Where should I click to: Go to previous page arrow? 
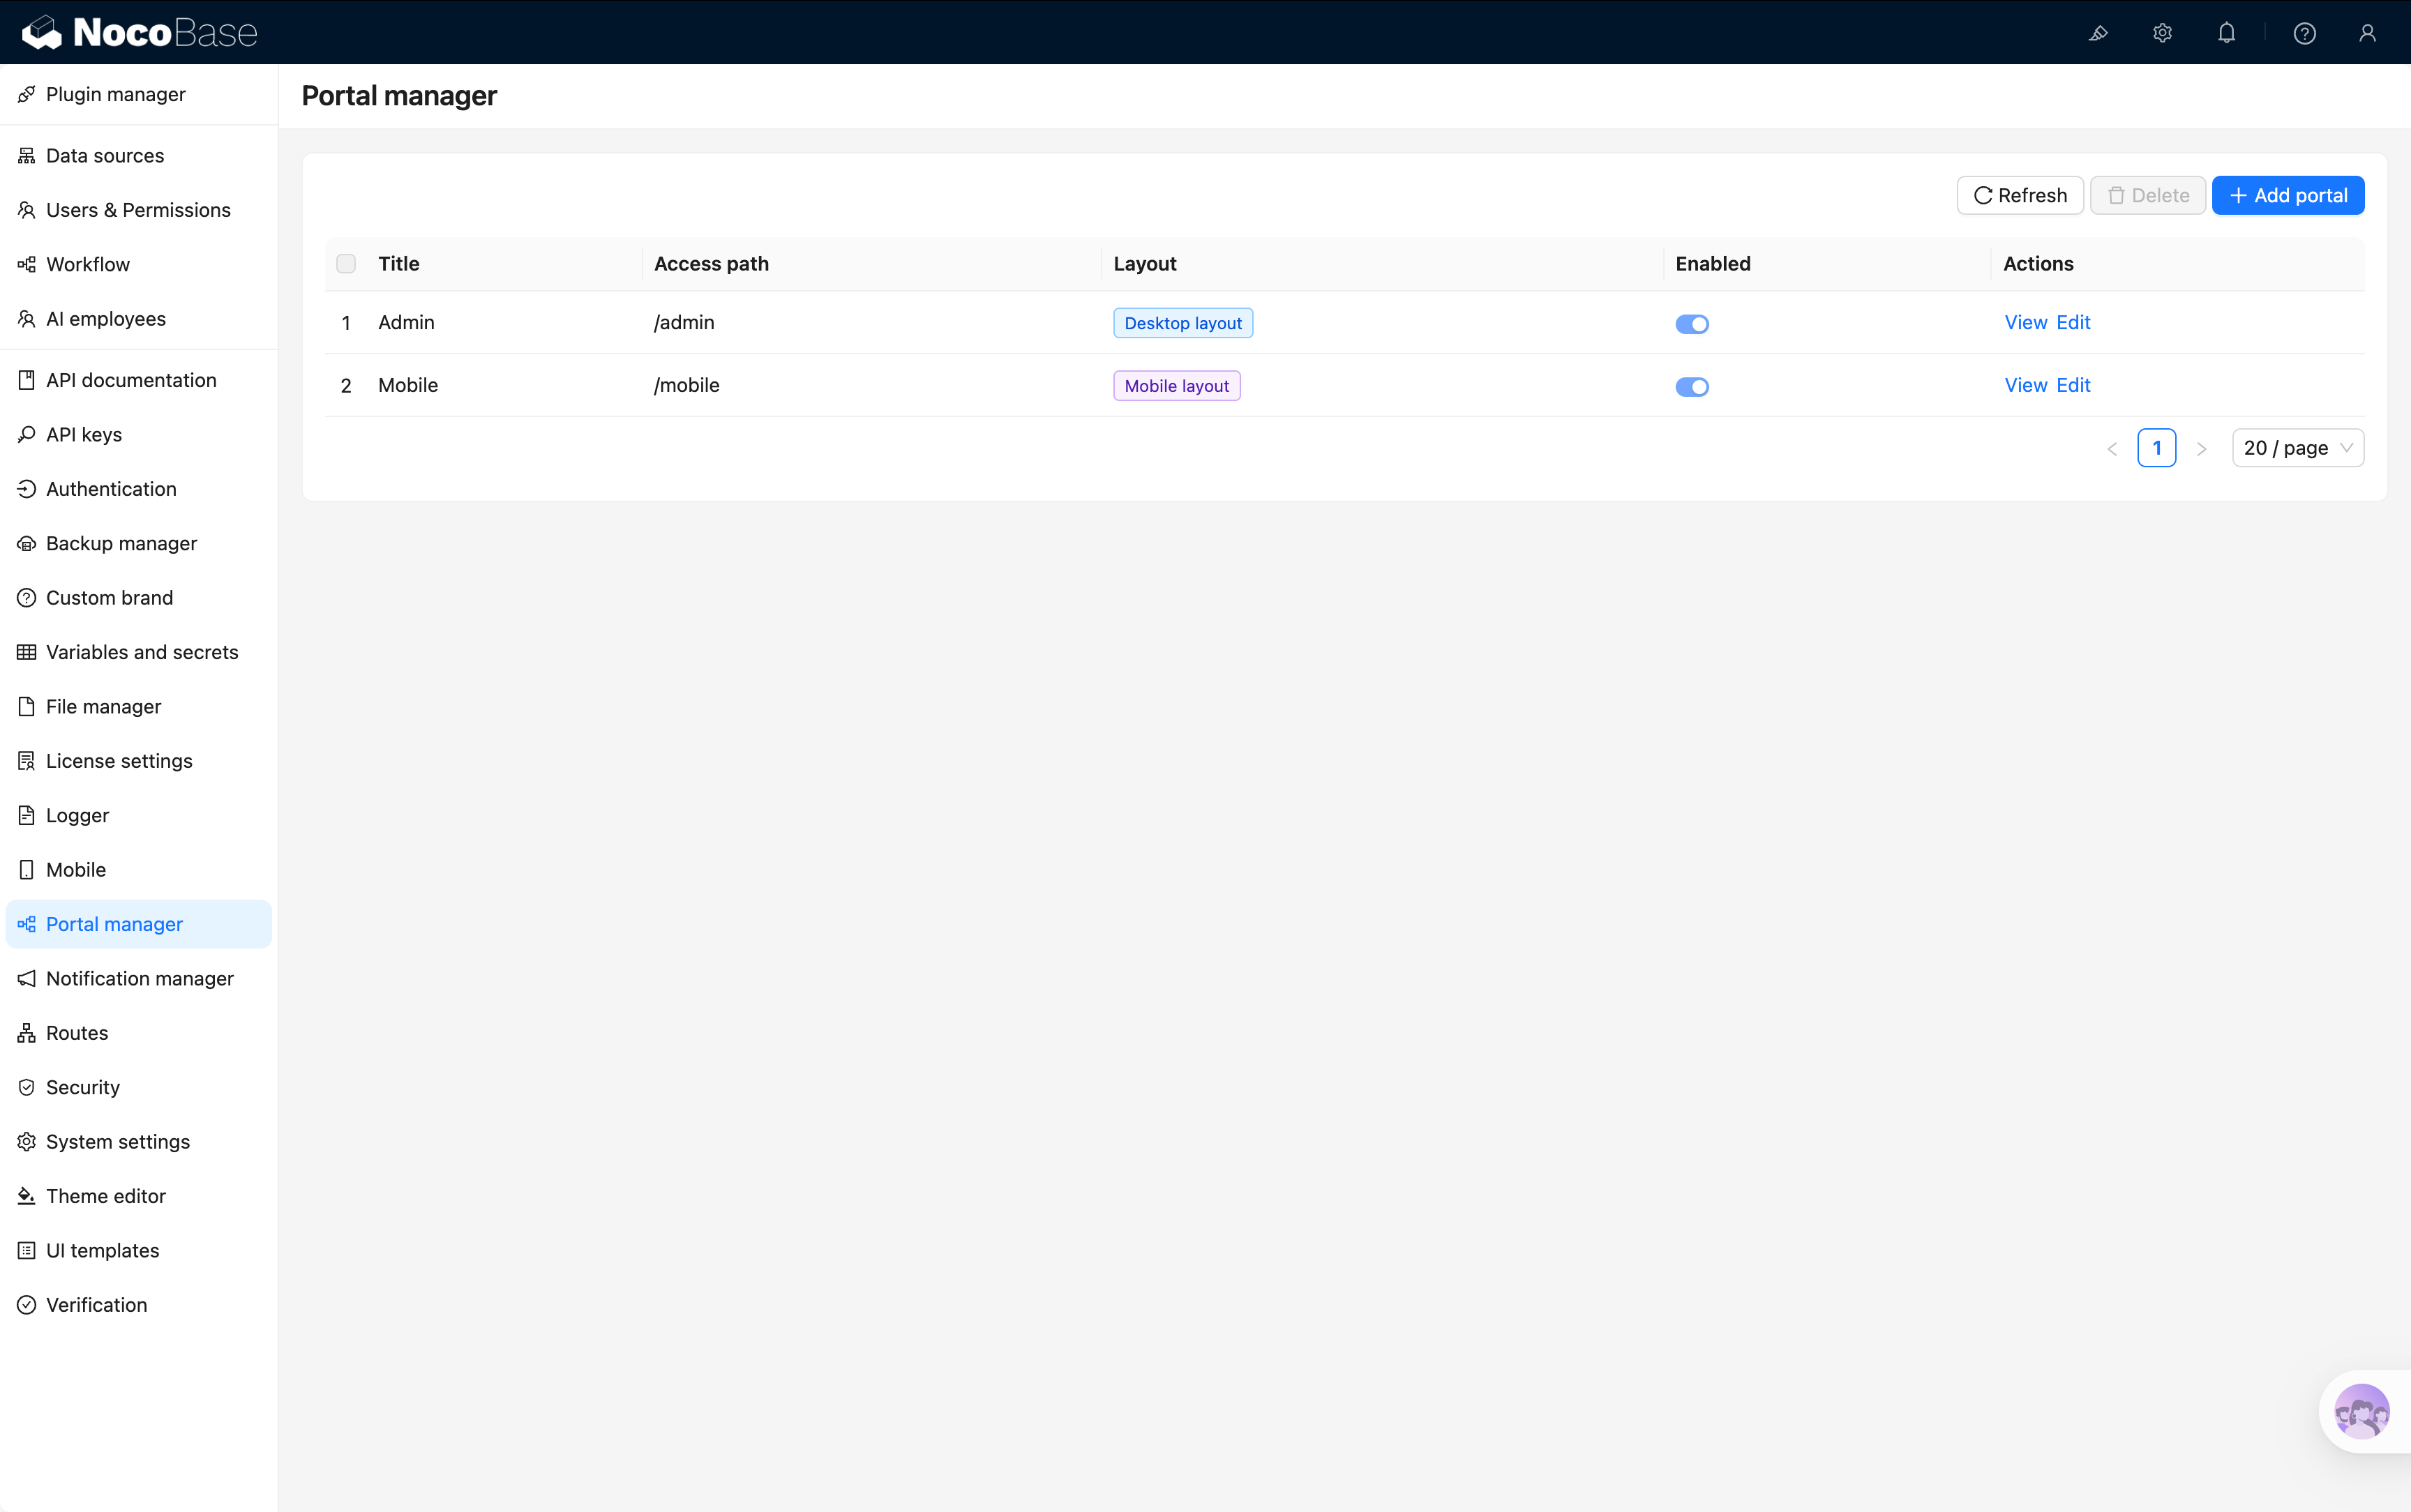pyautogui.click(x=2112, y=449)
